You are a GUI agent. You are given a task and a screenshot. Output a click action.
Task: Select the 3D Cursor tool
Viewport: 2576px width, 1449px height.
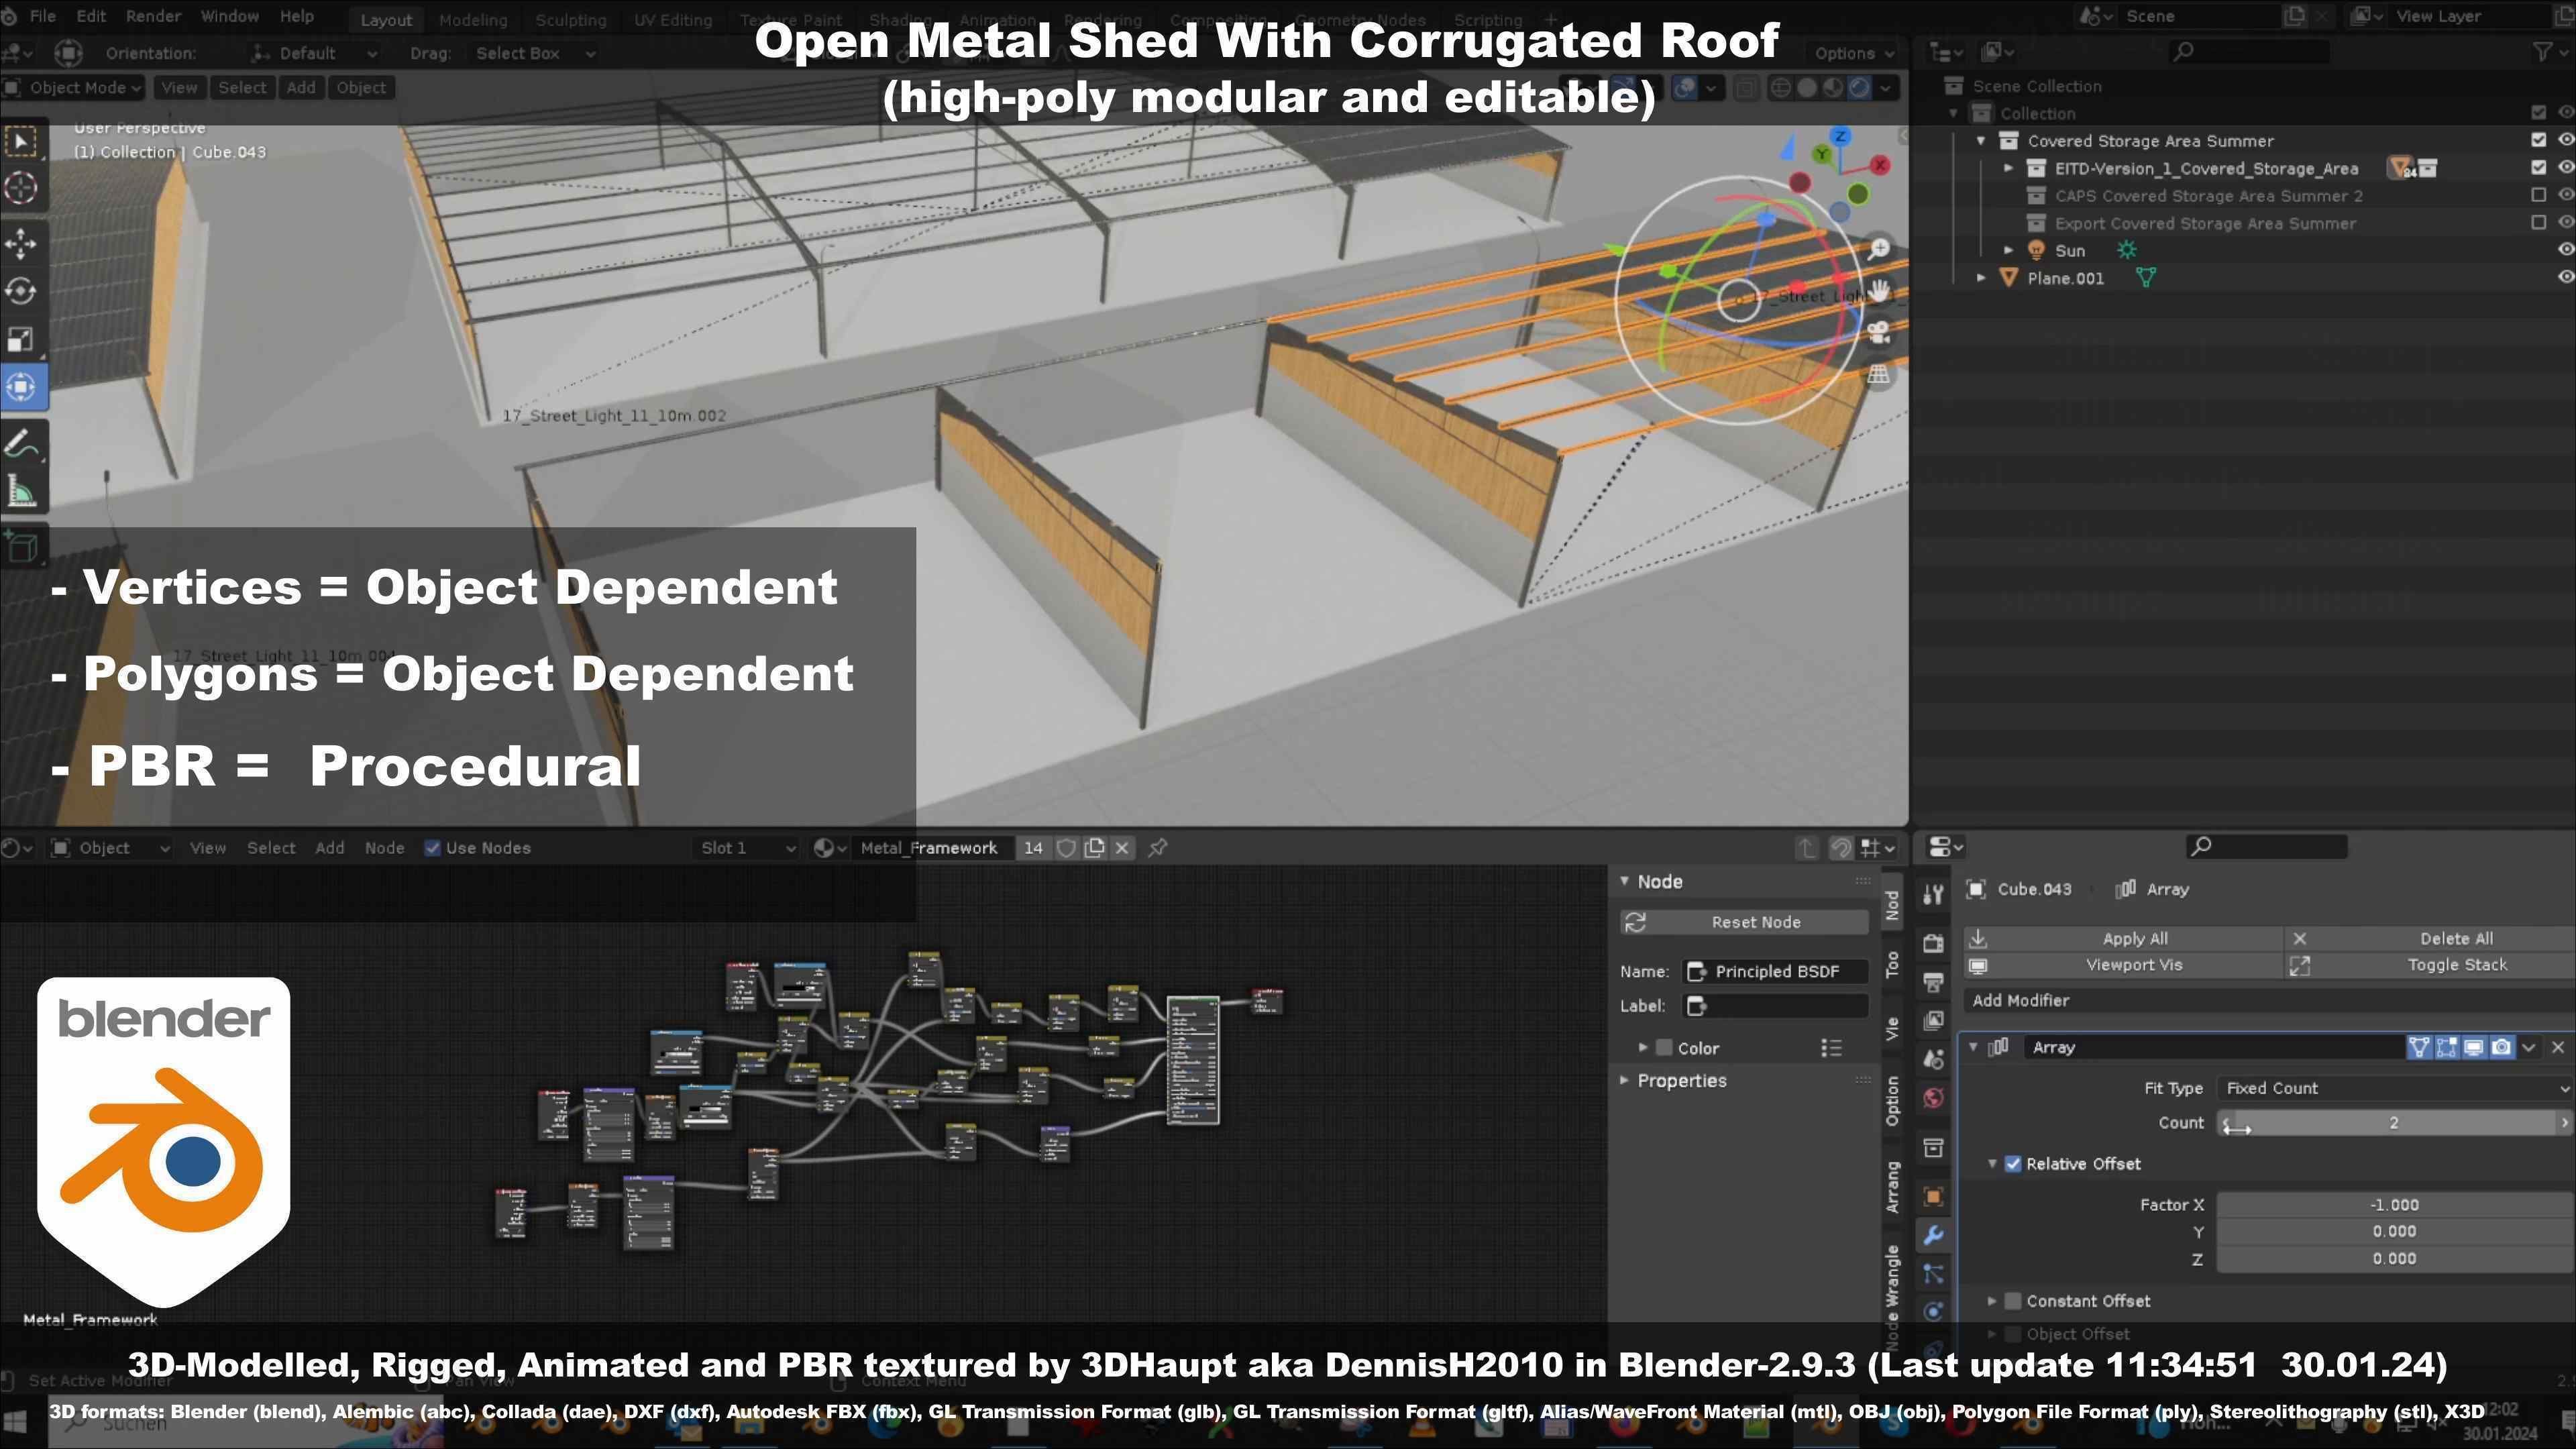(x=22, y=188)
